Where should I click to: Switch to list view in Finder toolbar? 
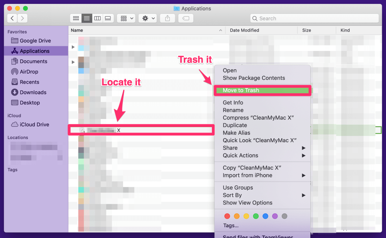pos(86,18)
